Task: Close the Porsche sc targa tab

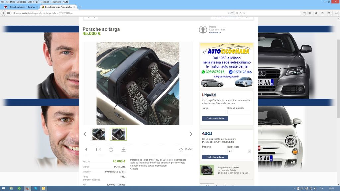Action: tap(74, 7)
